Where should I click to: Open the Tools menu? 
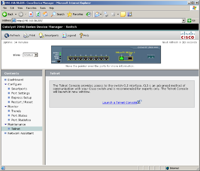(43, 8)
